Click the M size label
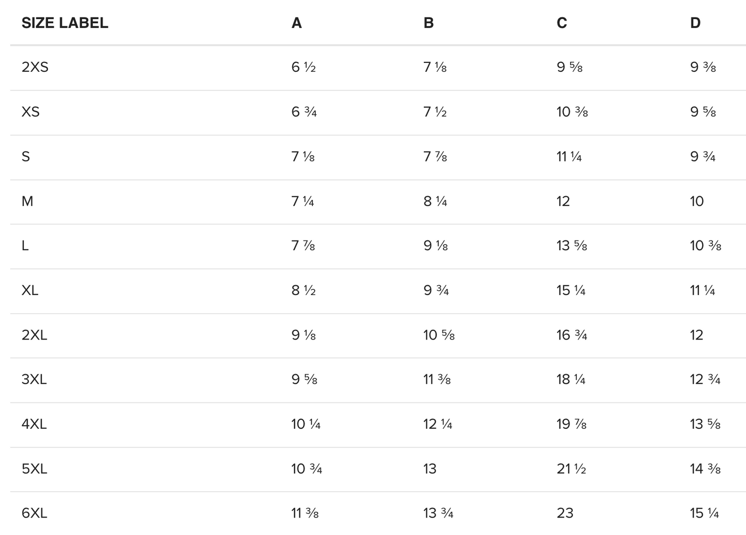The height and width of the screenshot is (535, 746). (27, 201)
